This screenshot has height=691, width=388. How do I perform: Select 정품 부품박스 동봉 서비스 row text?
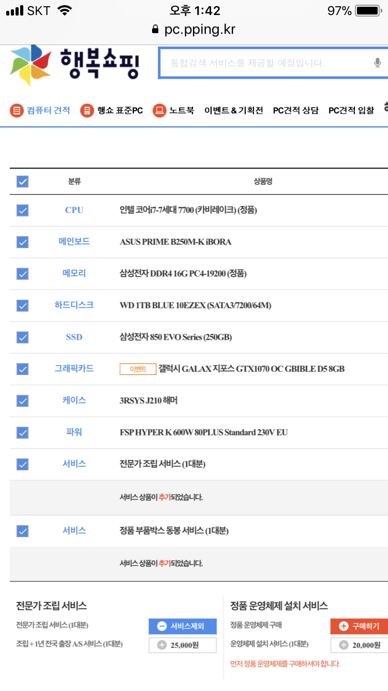(174, 531)
